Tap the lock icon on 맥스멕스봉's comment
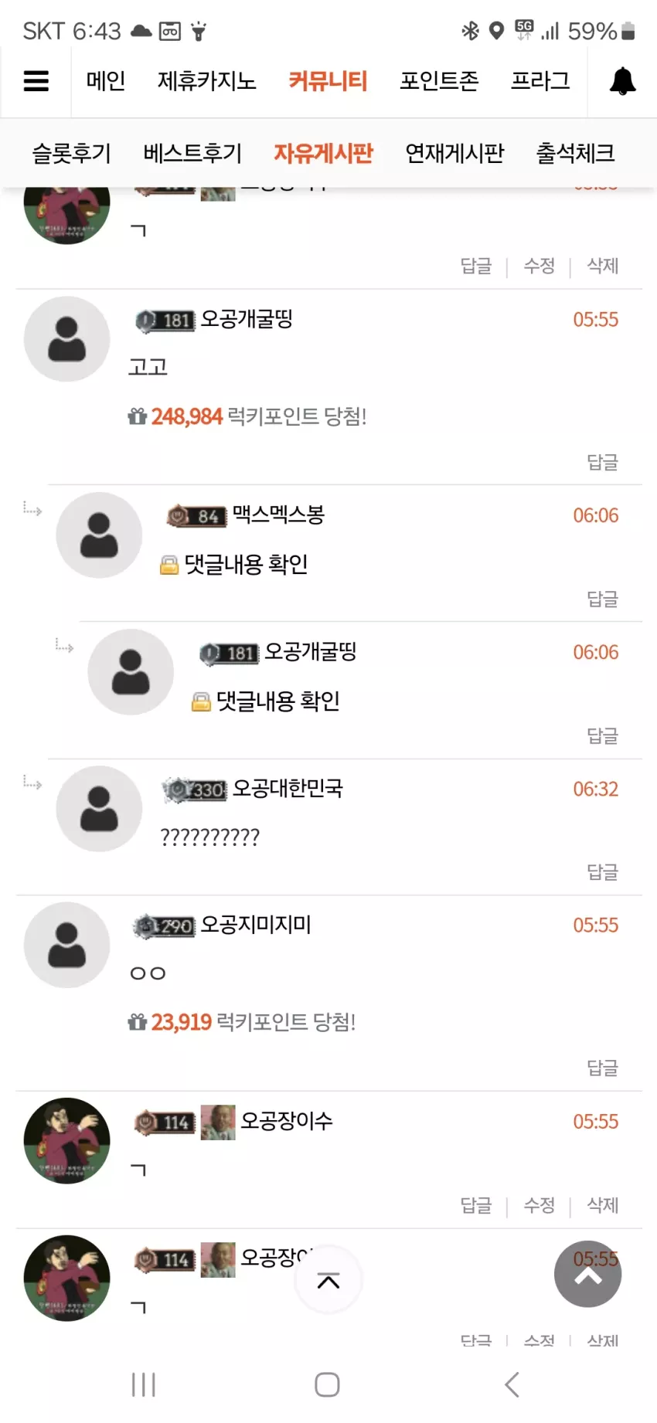 pyautogui.click(x=169, y=565)
